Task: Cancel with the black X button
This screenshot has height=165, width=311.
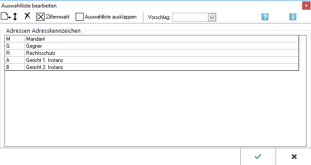Action: tap(294, 157)
